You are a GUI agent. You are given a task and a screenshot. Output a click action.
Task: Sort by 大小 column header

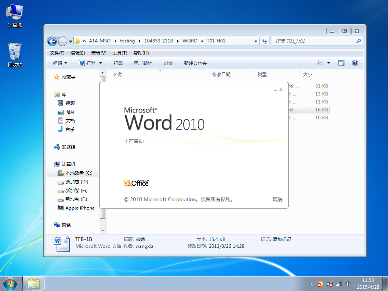(308, 75)
